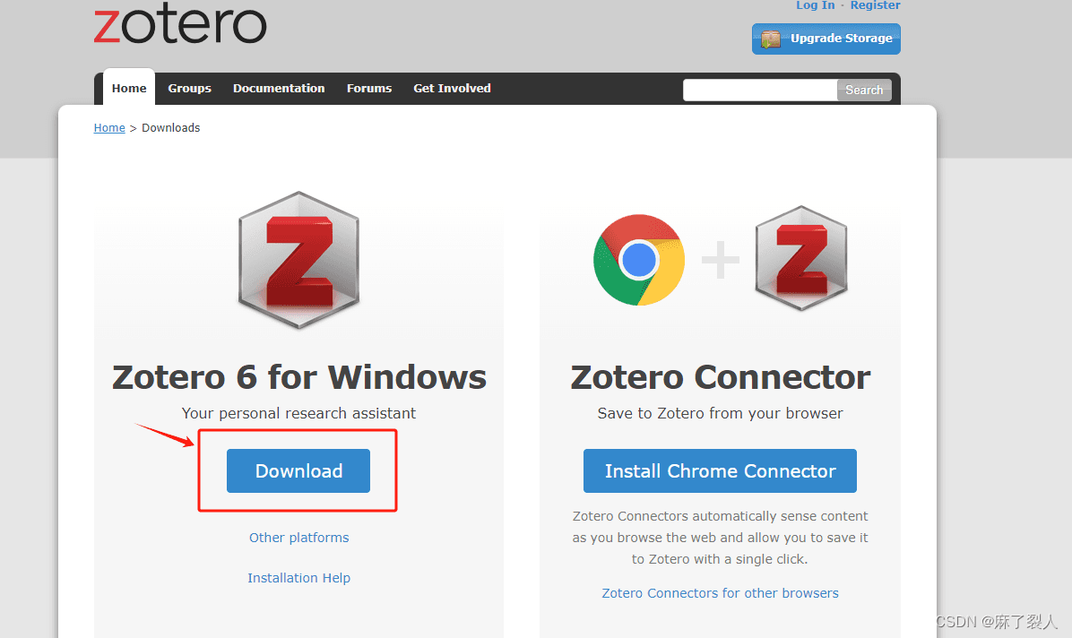Image resolution: width=1072 pixels, height=638 pixels.
Task: Open the Groups menu item
Action: (189, 88)
